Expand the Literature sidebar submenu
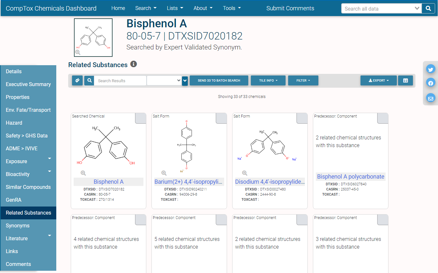Viewport: 438px width, 273px height. click(50, 236)
